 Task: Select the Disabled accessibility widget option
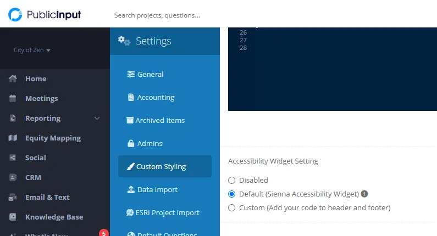coord(232,180)
